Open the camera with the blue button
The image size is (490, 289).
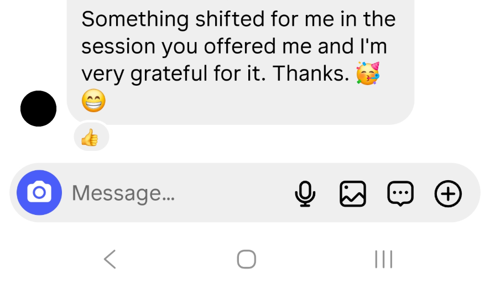pyautogui.click(x=39, y=193)
